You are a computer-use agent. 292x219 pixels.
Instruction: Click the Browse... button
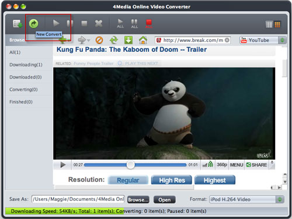click(x=138, y=200)
